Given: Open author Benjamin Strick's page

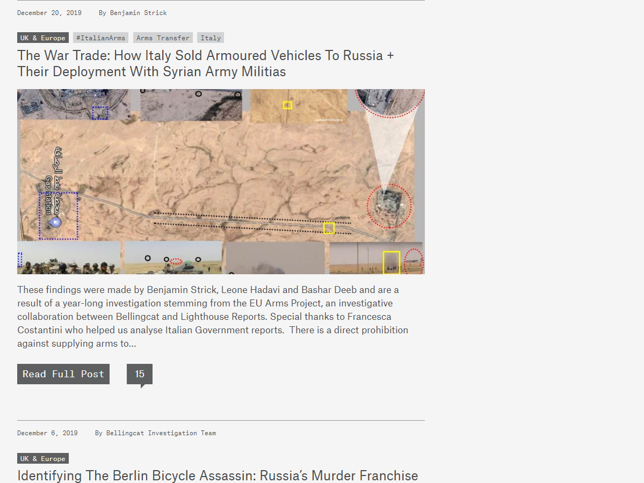Looking at the screenshot, I should (138, 12).
